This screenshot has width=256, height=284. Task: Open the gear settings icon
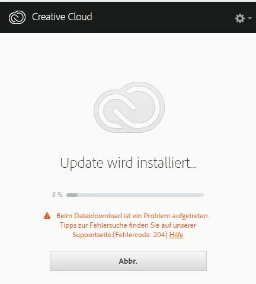click(240, 18)
